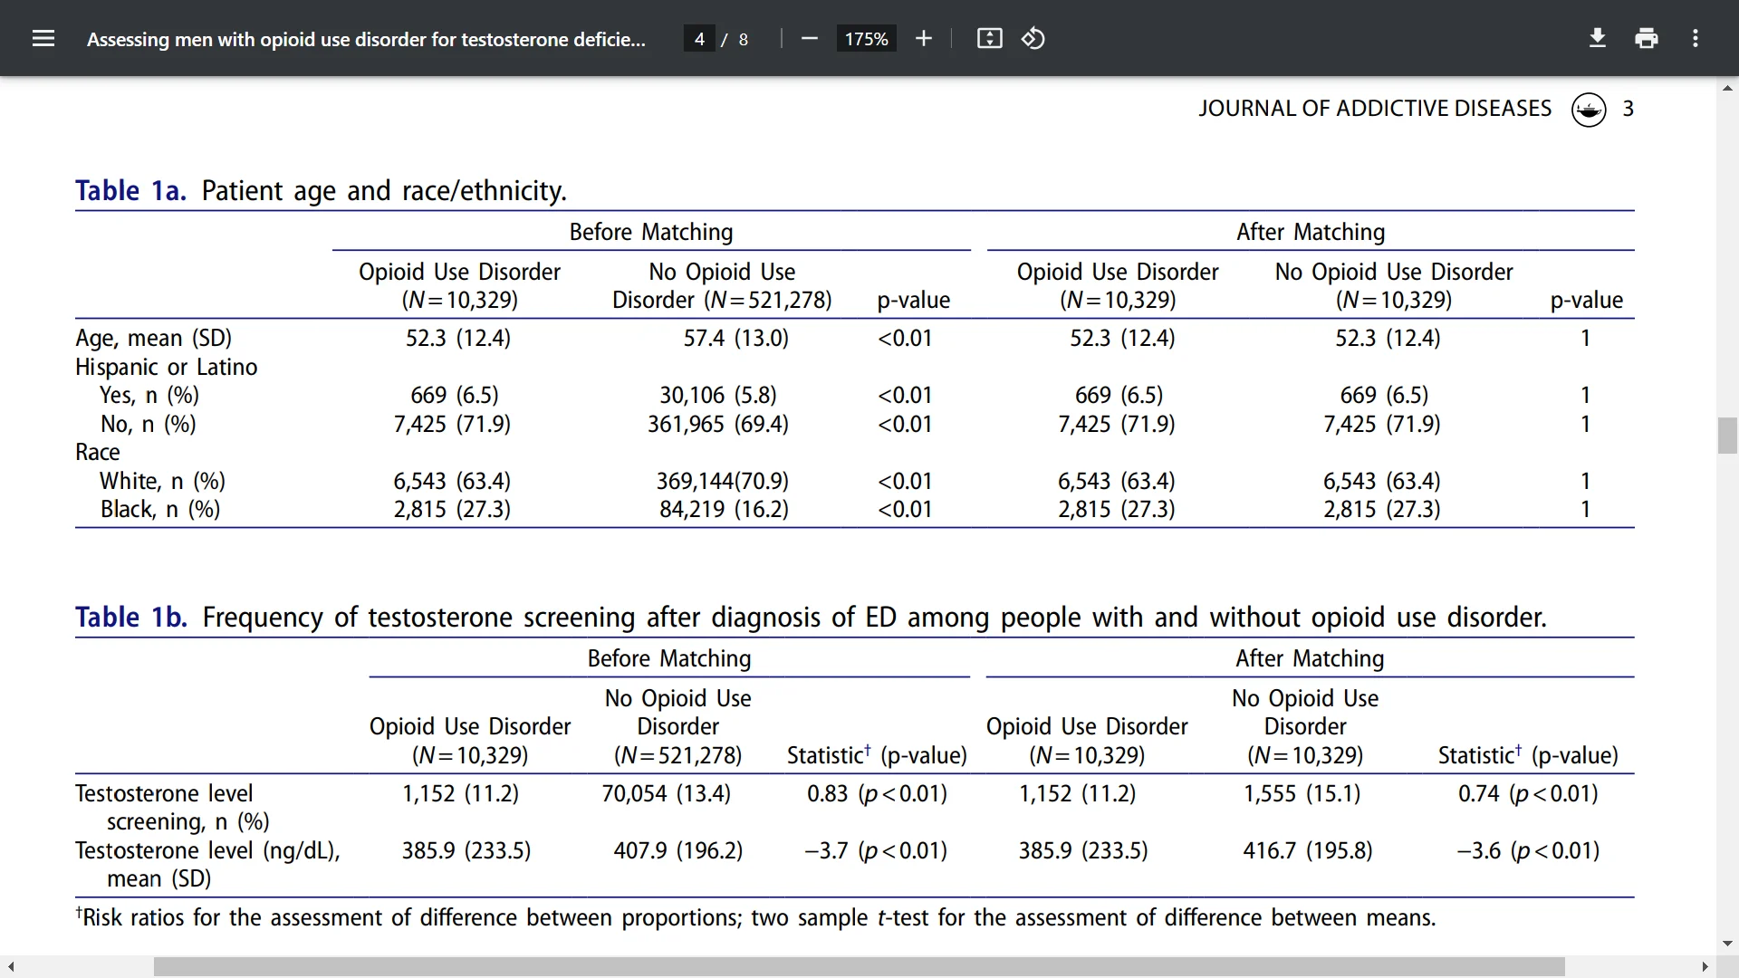Click 'Testosterone level (ng/dL),' row label

pyautogui.click(x=207, y=850)
